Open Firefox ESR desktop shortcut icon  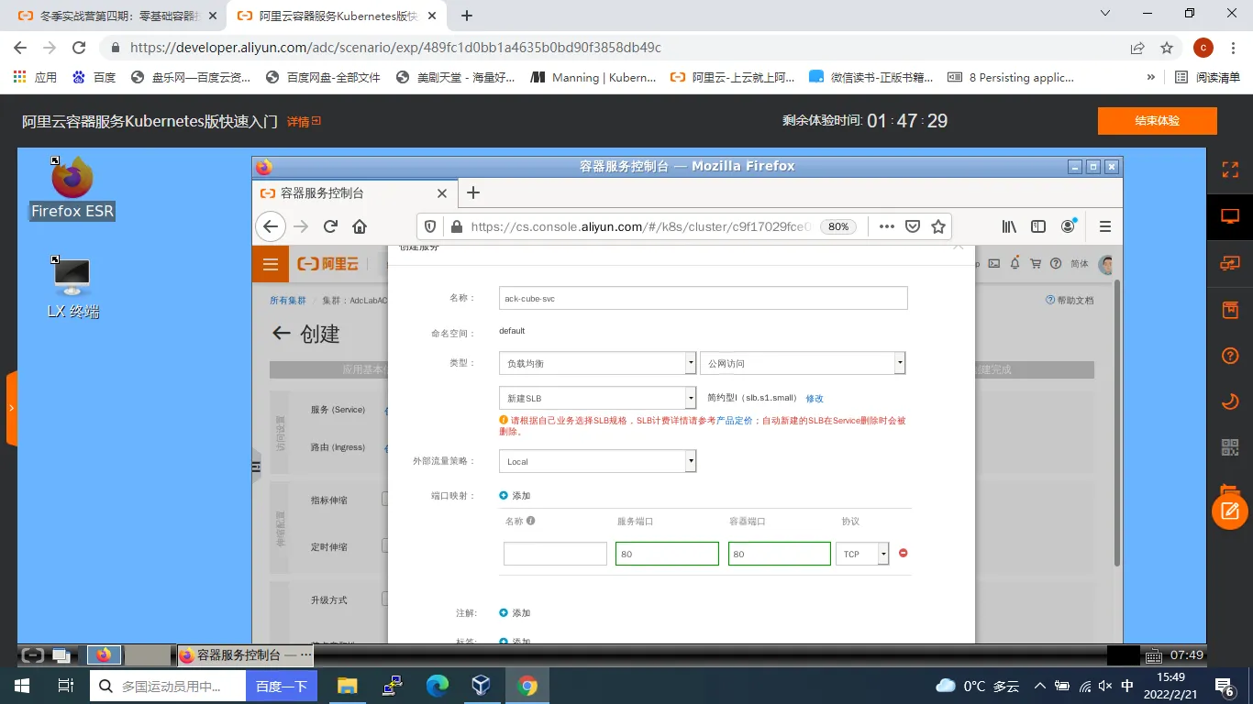pos(72,188)
